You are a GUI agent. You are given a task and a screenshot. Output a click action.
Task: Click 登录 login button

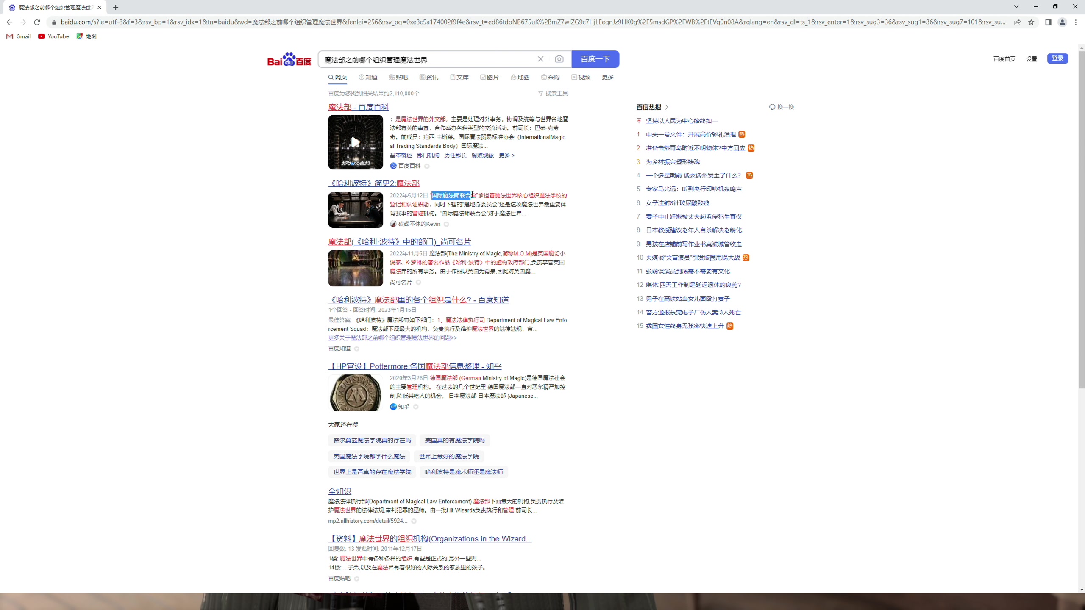(x=1057, y=58)
